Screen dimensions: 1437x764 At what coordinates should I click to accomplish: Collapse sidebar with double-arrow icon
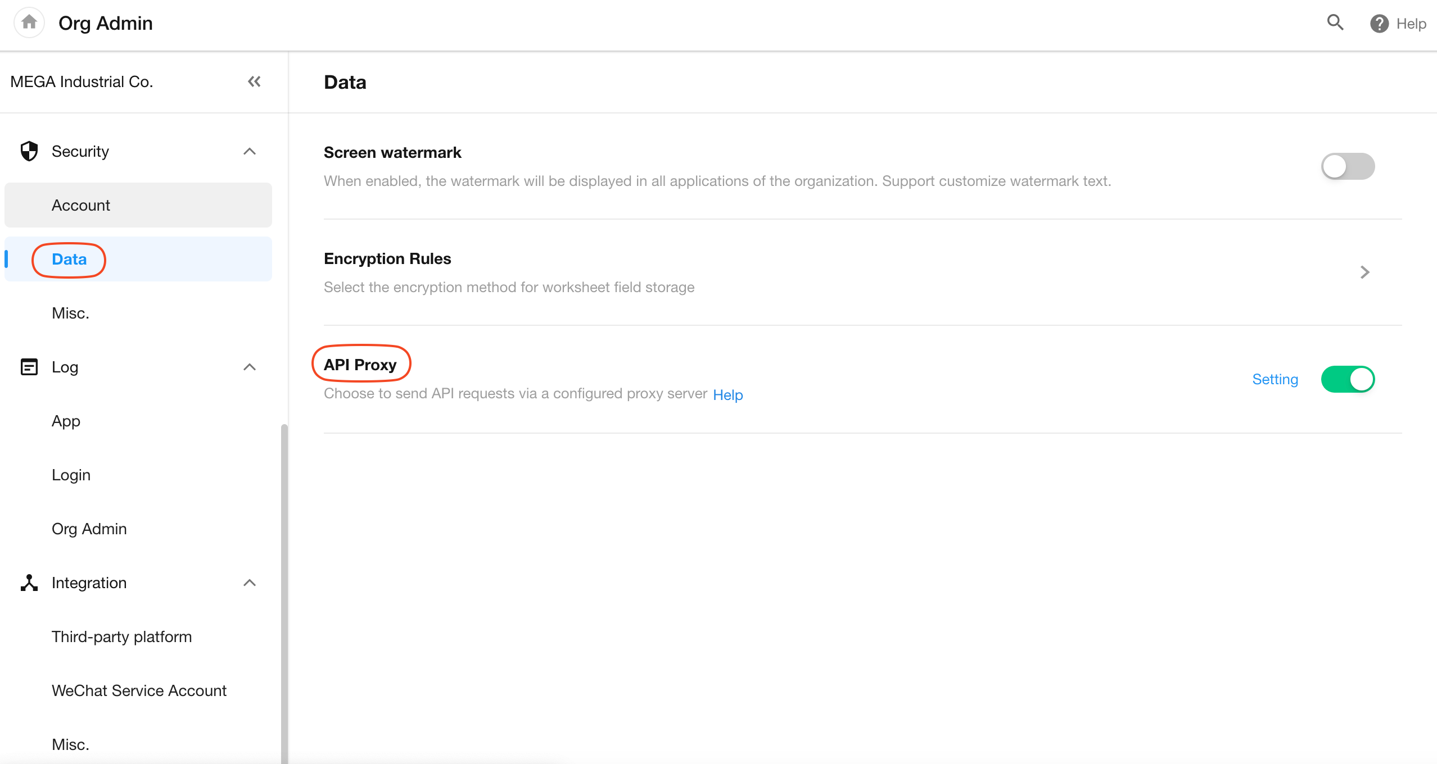254,81
